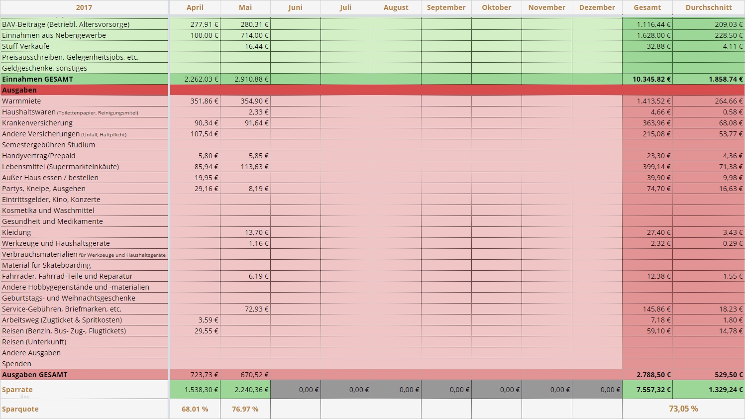Select the Werkzeuge und Haushaltsgeräte label
745x419 pixels.
pyautogui.click(x=56, y=243)
